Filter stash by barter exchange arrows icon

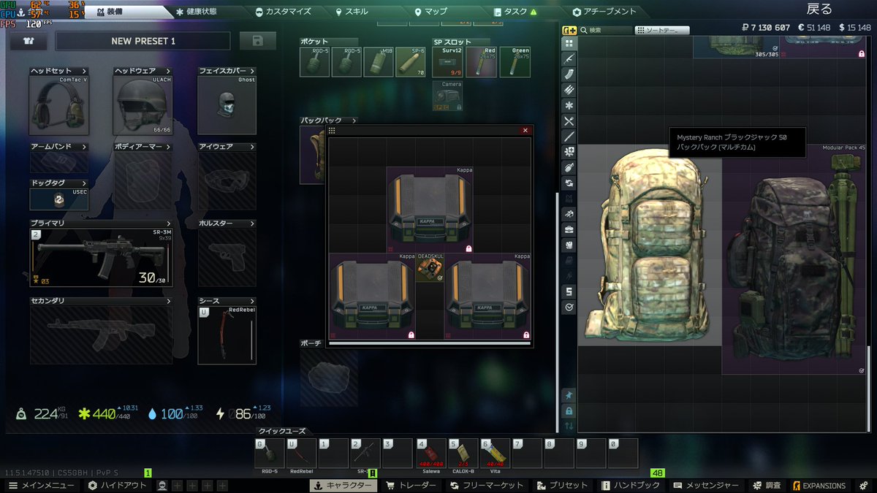(569, 183)
